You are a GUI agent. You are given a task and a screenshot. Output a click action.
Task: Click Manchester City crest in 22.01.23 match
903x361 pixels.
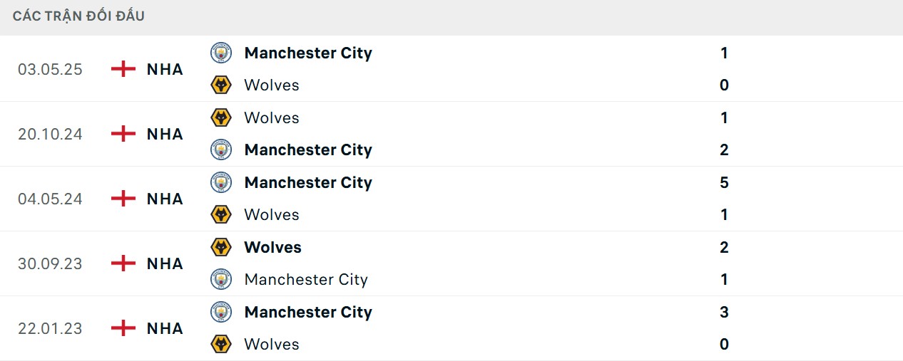(222, 312)
